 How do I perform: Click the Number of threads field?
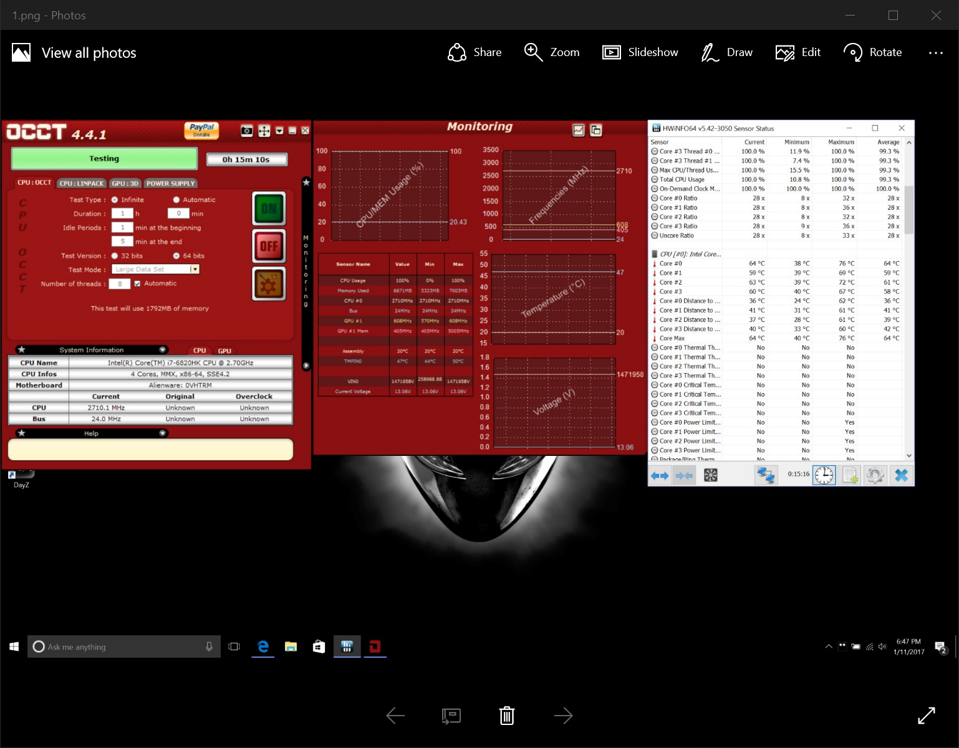(120, 284)
